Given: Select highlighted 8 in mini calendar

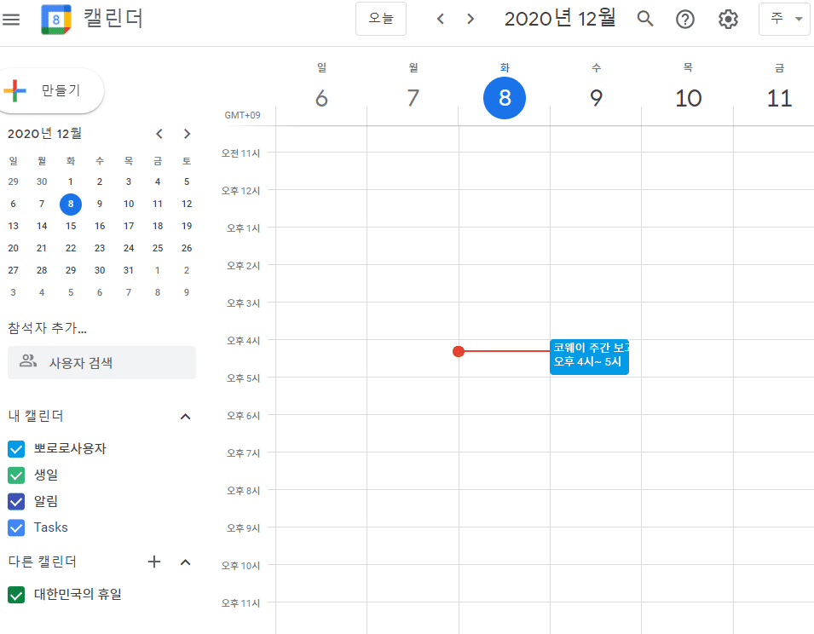Looking at the screenshot, I should click(71, 204).
